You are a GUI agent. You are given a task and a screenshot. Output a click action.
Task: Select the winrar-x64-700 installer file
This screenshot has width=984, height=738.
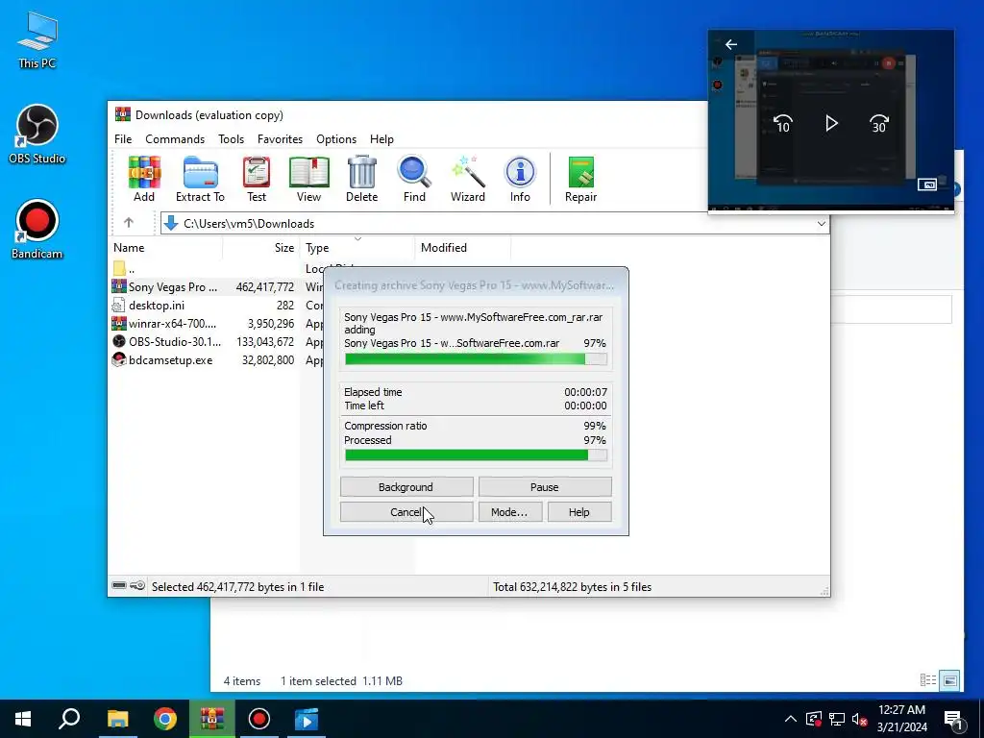(x=216, y=323)
